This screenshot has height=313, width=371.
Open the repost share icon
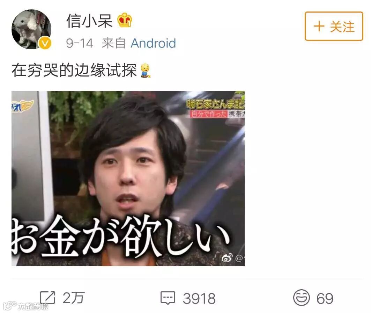click(x=47, y=297)
